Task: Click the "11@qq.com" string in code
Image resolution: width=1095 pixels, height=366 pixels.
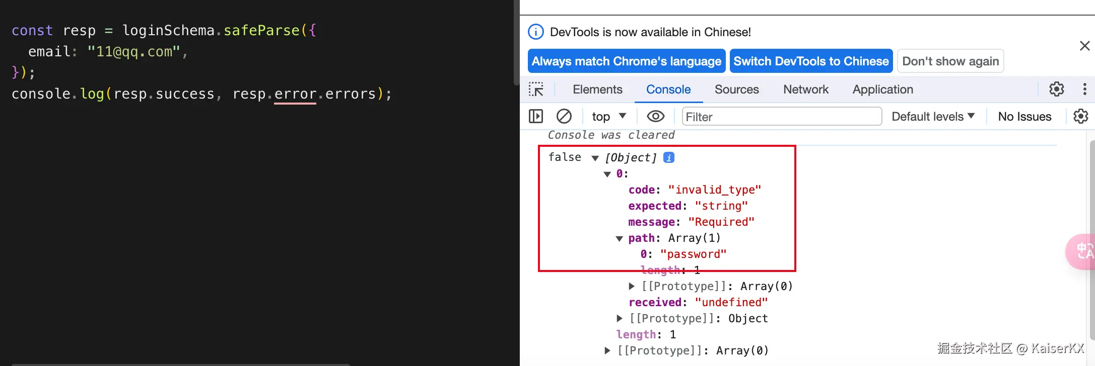Action: pyautogui.click(x=134, y=51)
